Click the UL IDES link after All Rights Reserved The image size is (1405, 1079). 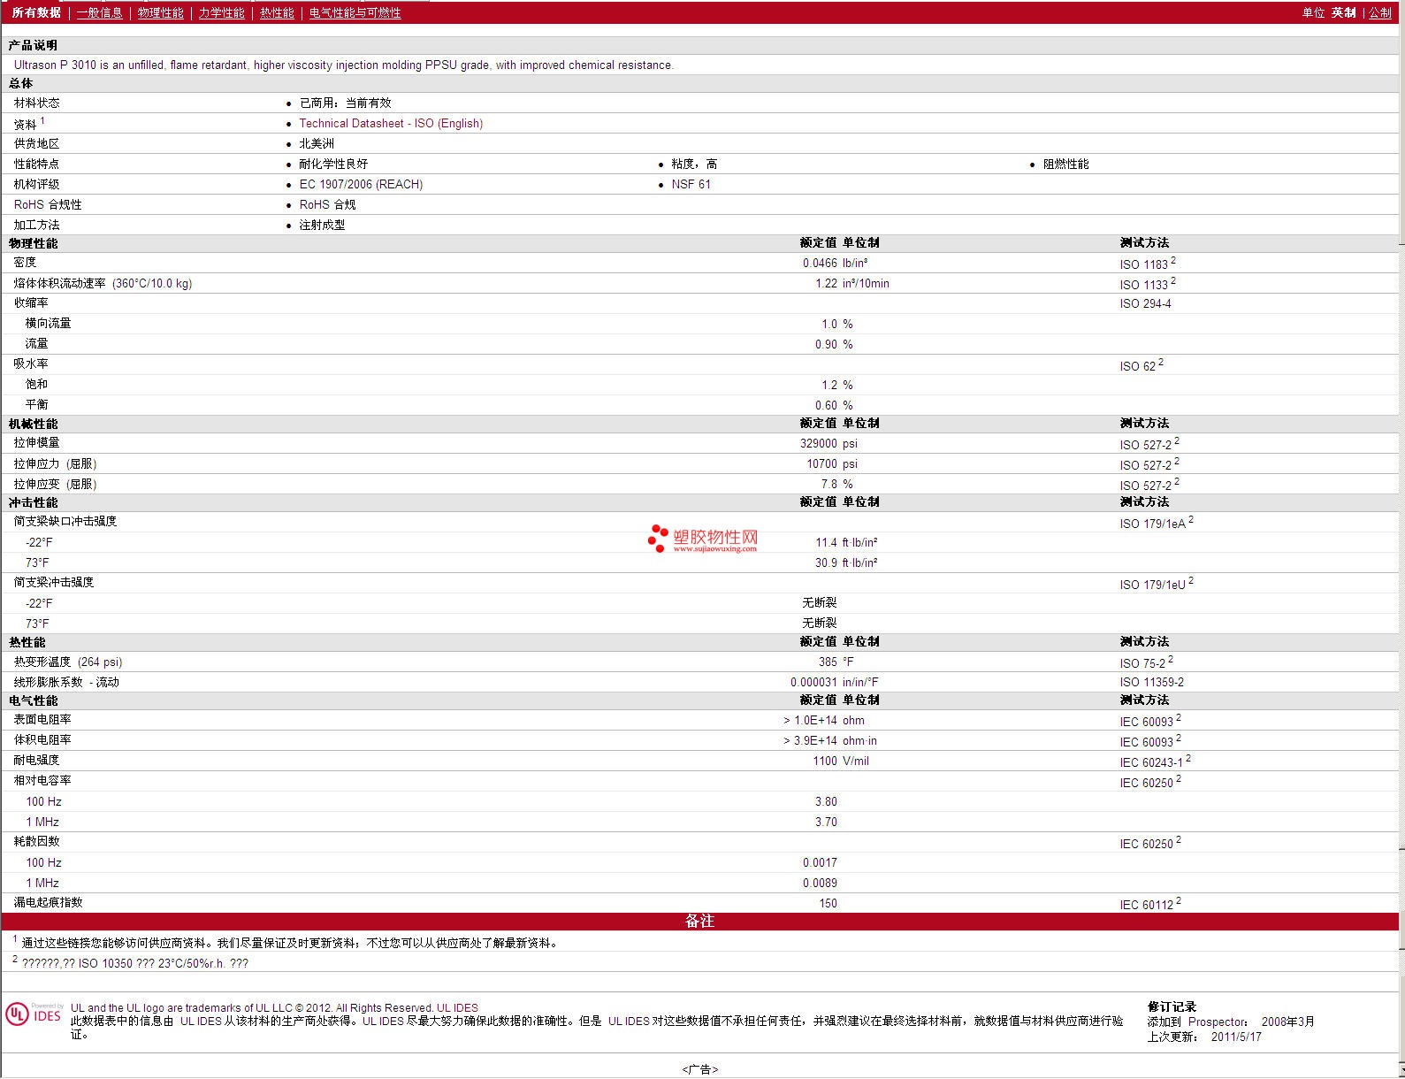[x=457, y=1007]
